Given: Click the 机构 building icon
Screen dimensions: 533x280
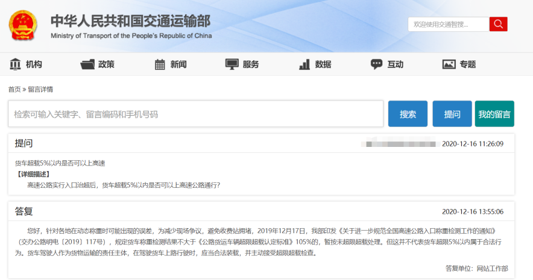Looking at the screenshot, I should tap(15, 64).
